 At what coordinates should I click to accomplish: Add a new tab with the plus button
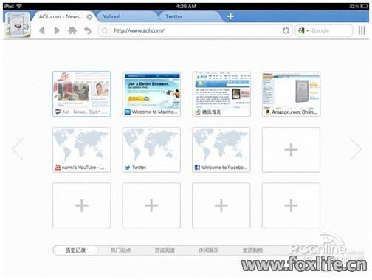click(x=230, y=16)
